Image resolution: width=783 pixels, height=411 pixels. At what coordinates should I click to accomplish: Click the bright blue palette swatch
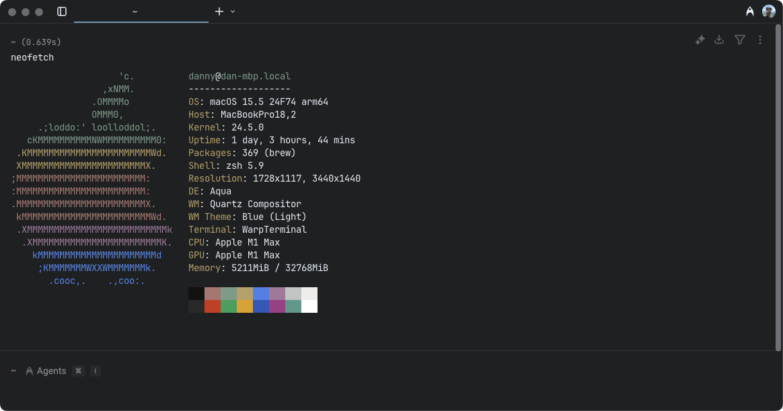[x=261, y=293]
